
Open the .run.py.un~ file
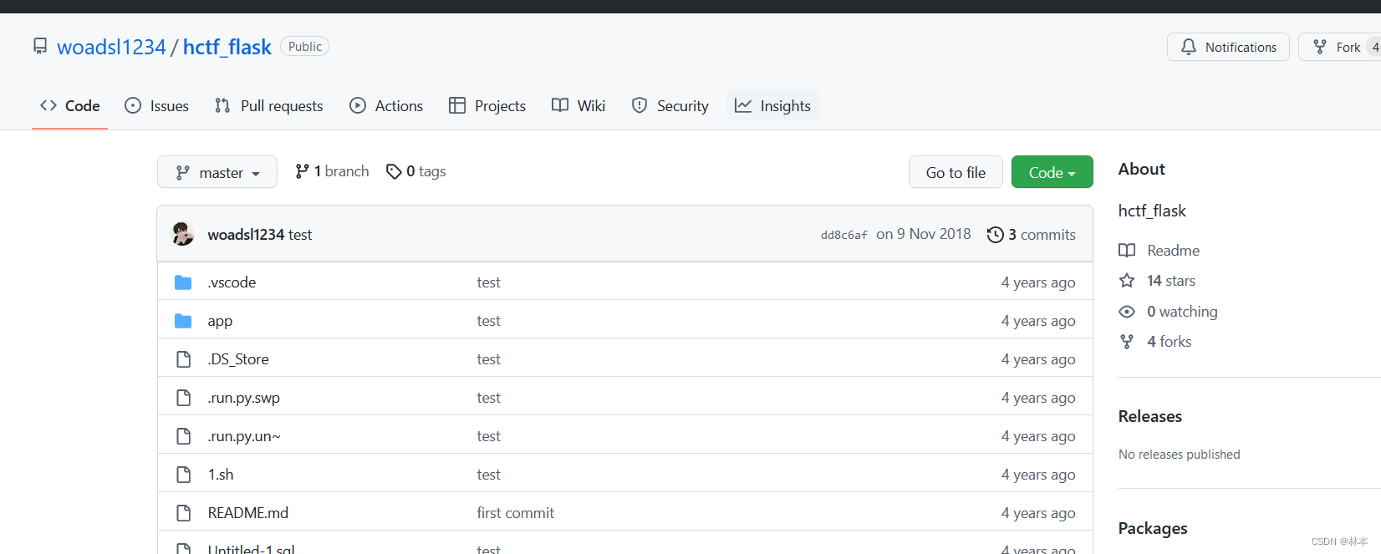[x=244, y=436]
